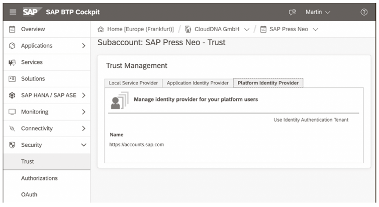
Task: Switch to Application Identity Provider tab
Action: tap(198, 83)
